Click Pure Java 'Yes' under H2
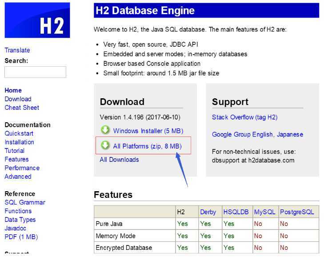The width and height of the screenshot is (328, 257). pyautogui.click(x=182, y=224)
